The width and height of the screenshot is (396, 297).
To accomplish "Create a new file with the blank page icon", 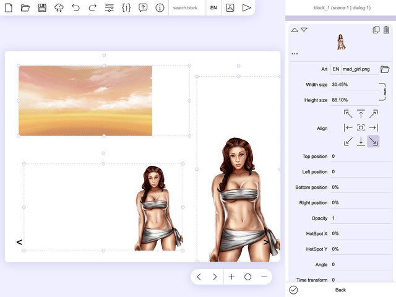I will (9, 8).
